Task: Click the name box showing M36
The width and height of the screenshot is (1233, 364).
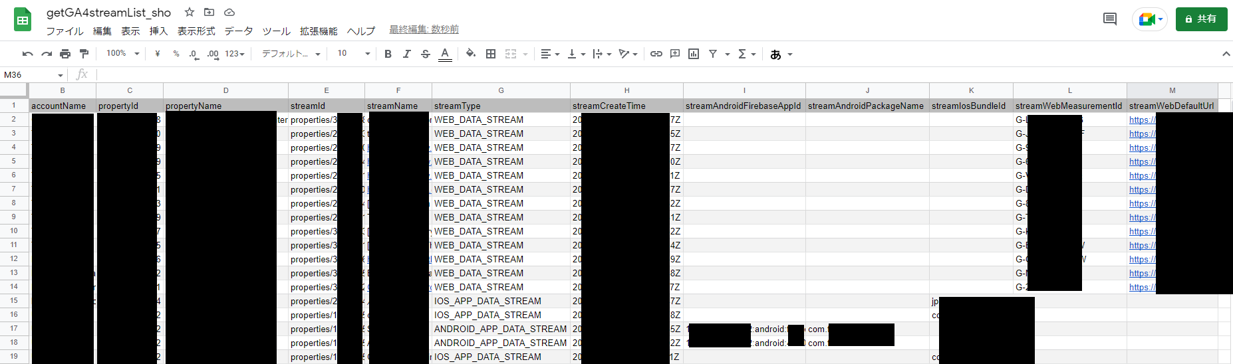Action: click(x=33, y=75)
